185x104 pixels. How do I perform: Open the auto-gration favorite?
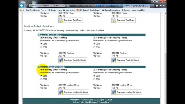coord(69,10)
